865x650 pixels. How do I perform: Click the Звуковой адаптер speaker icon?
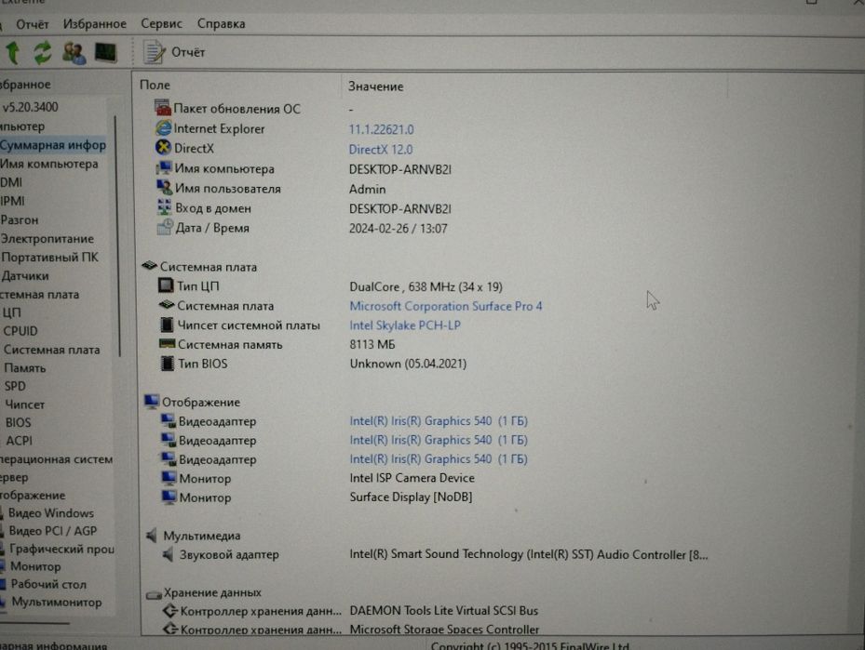(x=169, y=554)
